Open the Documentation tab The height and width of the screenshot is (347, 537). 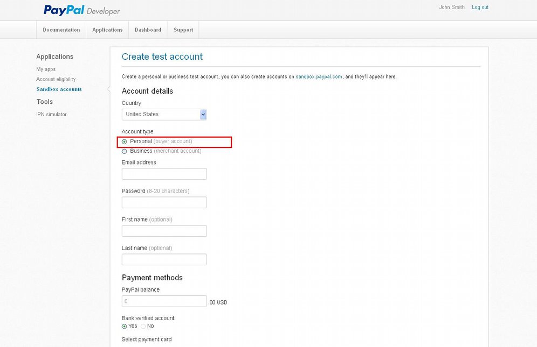click(61, 30)
